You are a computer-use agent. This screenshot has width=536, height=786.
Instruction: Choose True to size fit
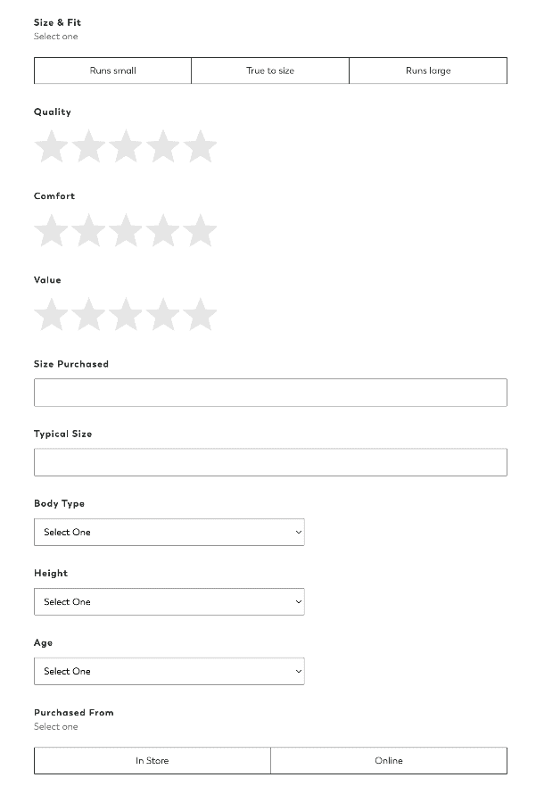270,70
